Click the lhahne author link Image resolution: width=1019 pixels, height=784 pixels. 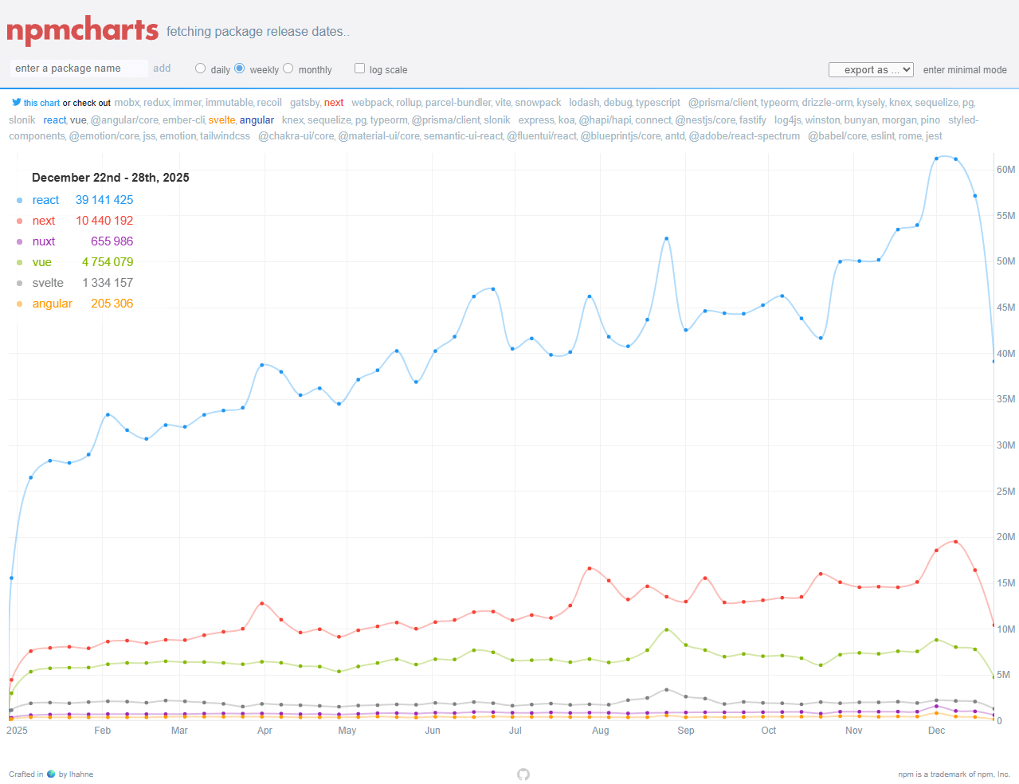point(81,774)
